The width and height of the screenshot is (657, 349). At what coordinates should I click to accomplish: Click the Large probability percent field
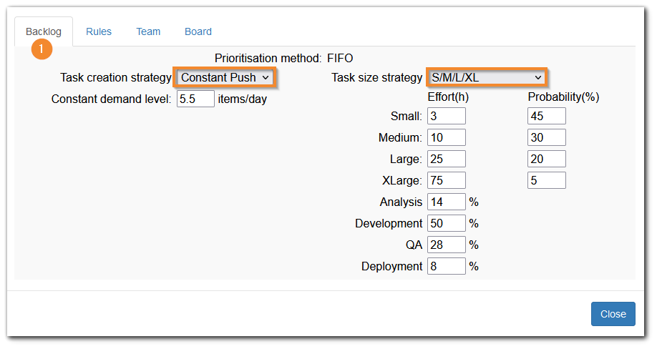[x=547, y=159]
